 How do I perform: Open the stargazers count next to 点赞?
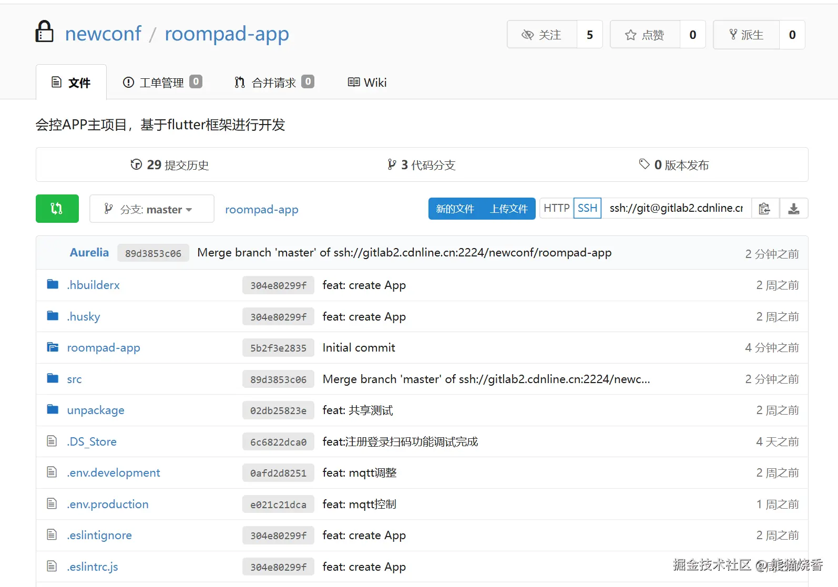(693, 35)
